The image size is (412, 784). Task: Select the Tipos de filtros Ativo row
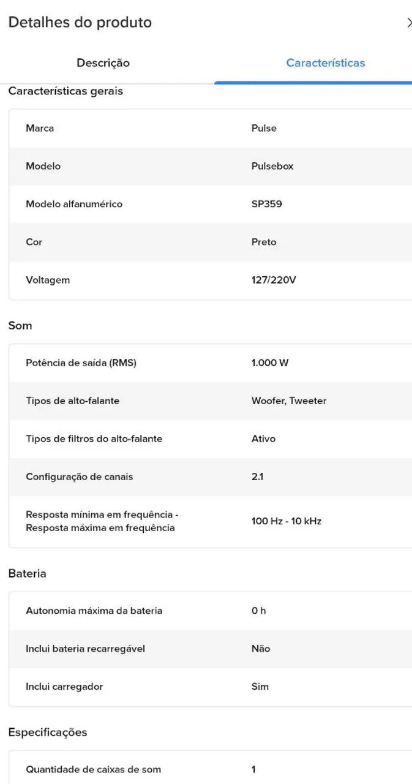[211, 439]
